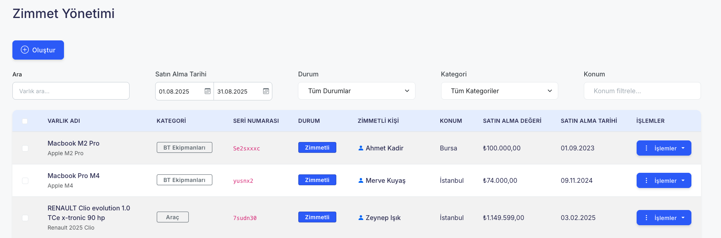Click the KONUM column header
721x238 pixels.
coord(451,121)
